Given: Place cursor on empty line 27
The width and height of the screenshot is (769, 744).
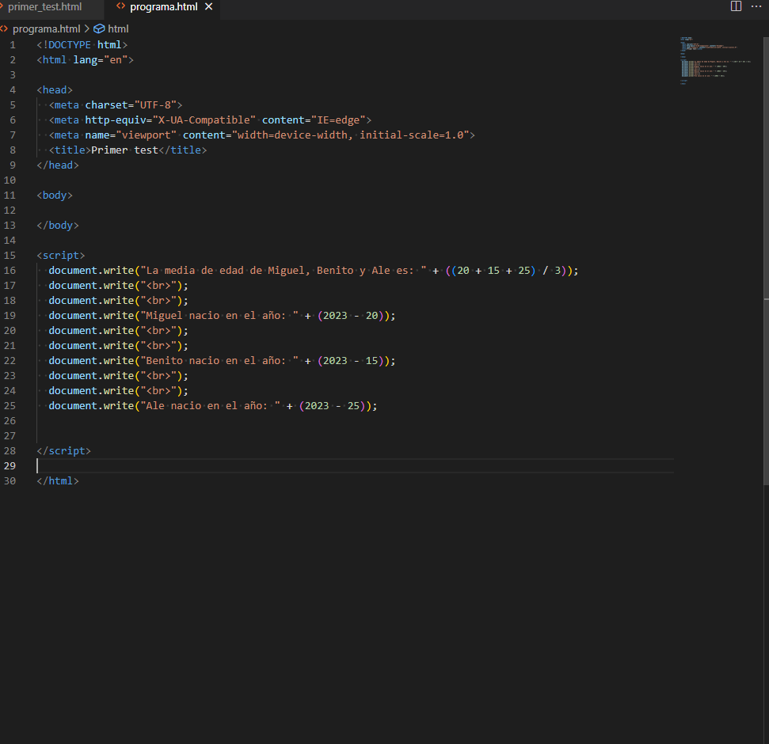Looking at the screenshot, I should (x=238, y=435).
